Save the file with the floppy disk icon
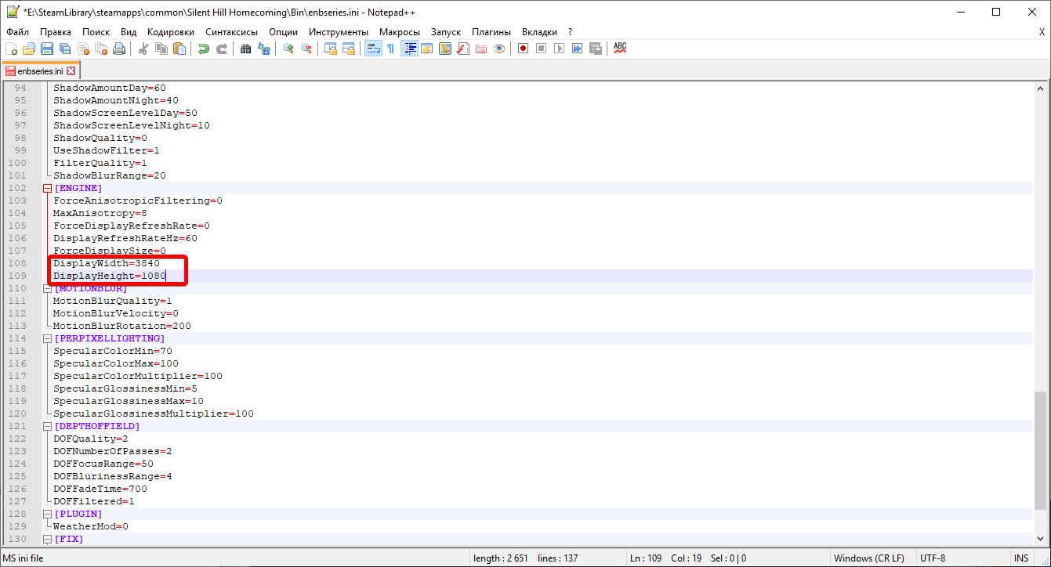 coord(47,49)
